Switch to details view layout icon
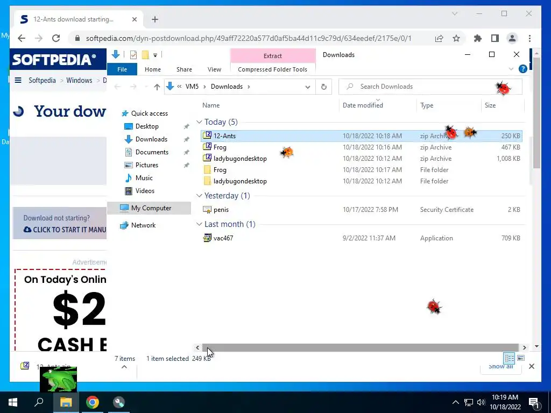This screenshot has width=551, height=413. click(509, 358)
